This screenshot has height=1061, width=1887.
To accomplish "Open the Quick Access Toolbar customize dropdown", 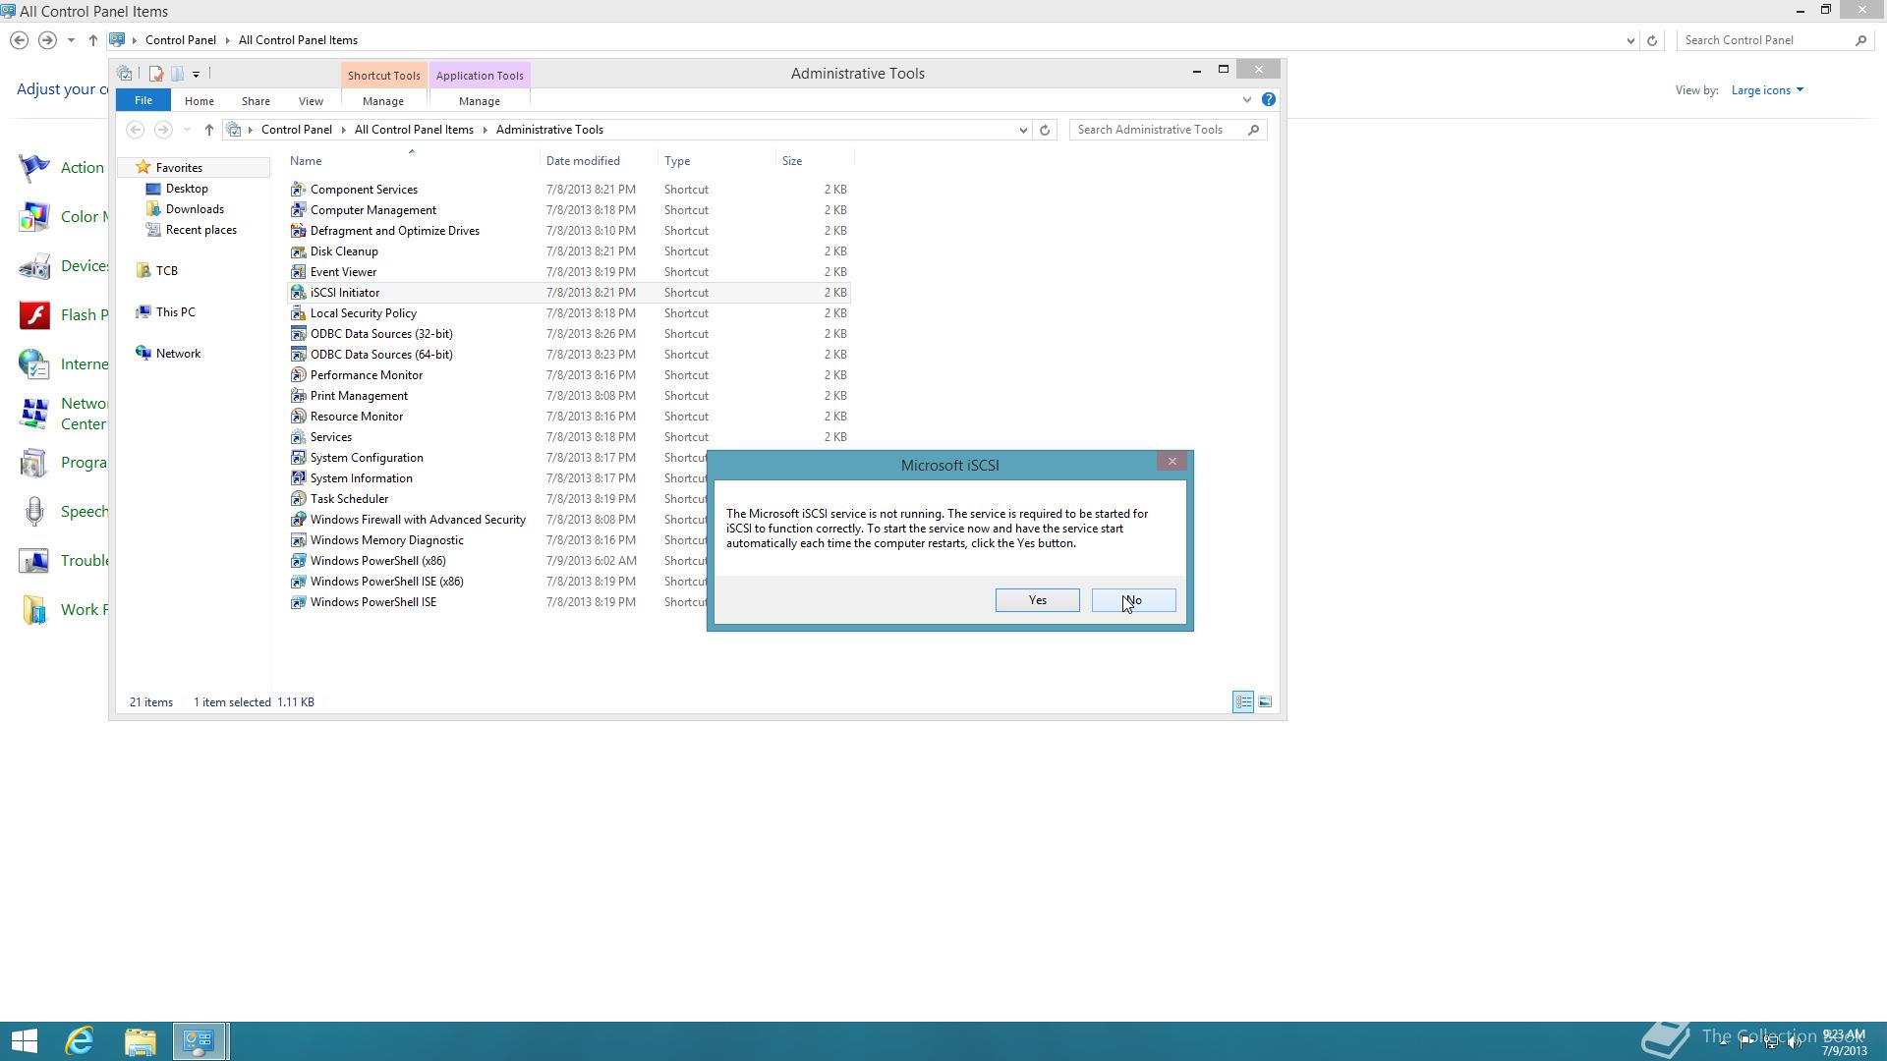I will coord(197,74).
